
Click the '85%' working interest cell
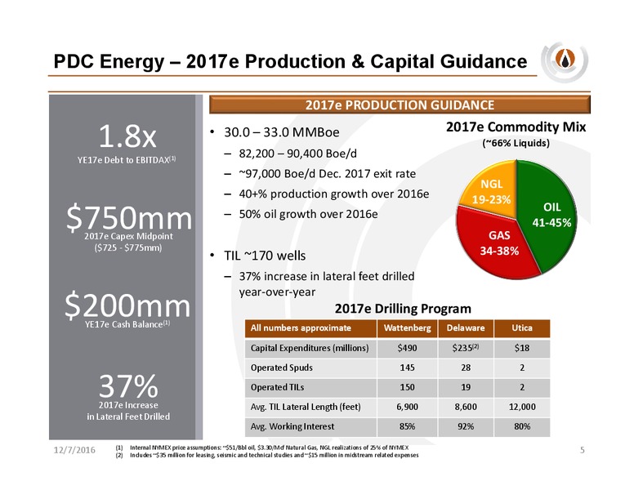tap(407, 426)
